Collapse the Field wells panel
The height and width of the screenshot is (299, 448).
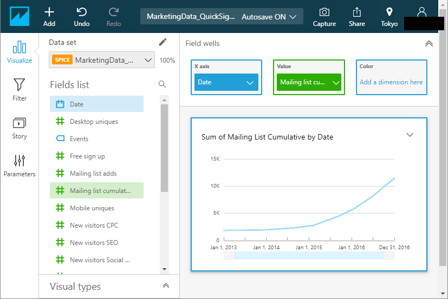428,44
